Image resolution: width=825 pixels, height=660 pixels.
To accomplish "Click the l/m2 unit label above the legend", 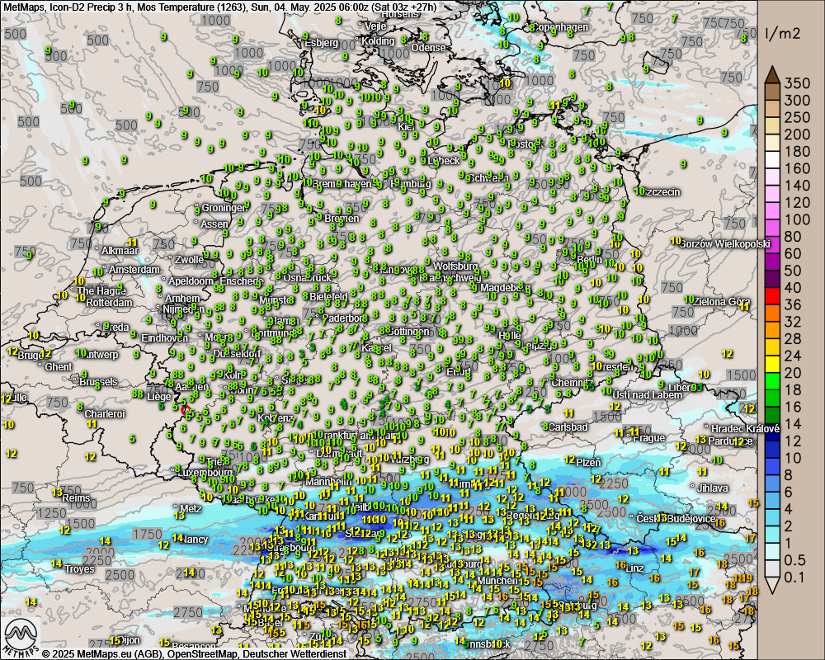I will [778, 35].
